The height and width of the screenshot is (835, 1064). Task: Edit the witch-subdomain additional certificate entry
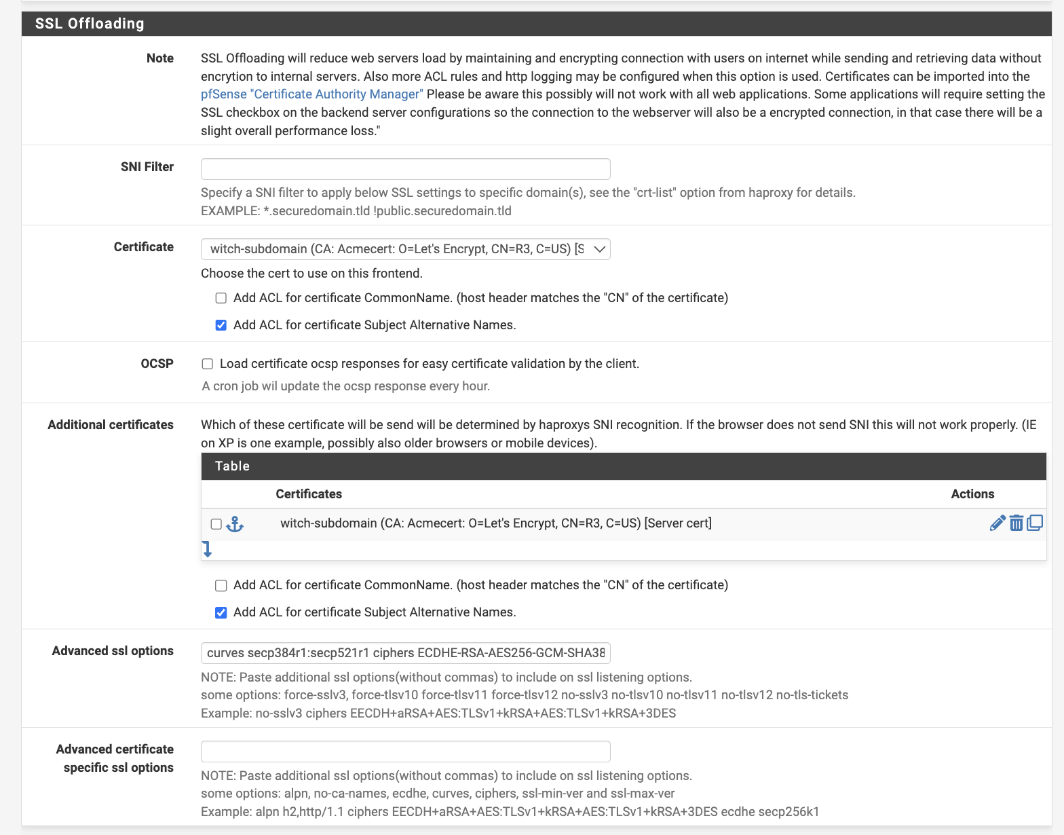[x=997, y=523]
